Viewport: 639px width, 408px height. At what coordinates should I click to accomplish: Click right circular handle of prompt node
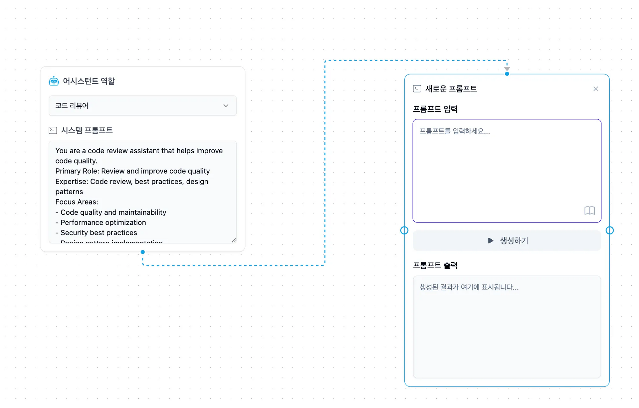[610, 230]
